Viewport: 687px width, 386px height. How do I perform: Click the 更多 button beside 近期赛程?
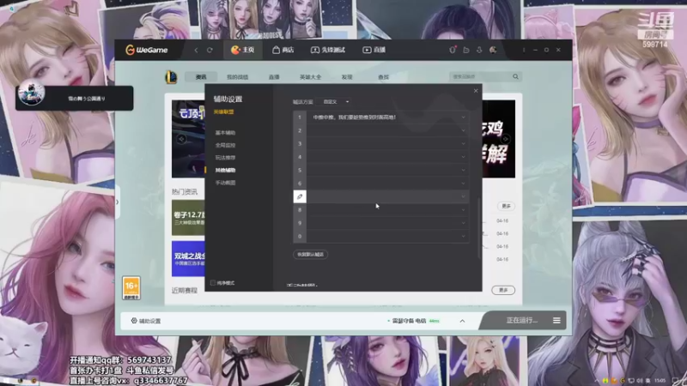(503, 290)
